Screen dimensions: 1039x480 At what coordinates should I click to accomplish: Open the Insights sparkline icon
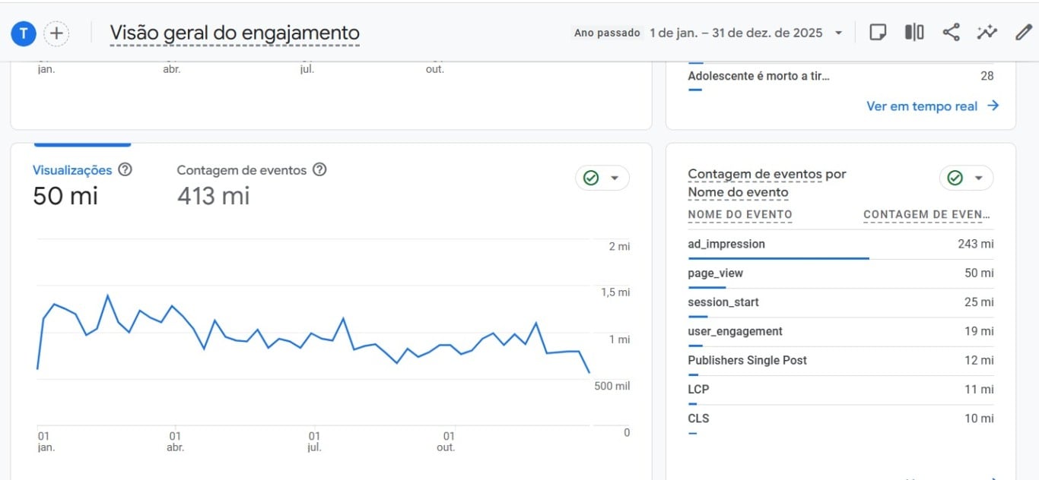point(987,33)
